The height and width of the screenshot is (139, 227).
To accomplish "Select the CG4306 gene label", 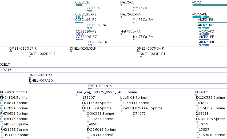I will pyautogui.click(x=93, y=8).
